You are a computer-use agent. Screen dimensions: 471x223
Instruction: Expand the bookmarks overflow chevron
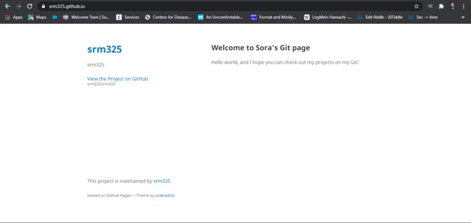(463, 17)
